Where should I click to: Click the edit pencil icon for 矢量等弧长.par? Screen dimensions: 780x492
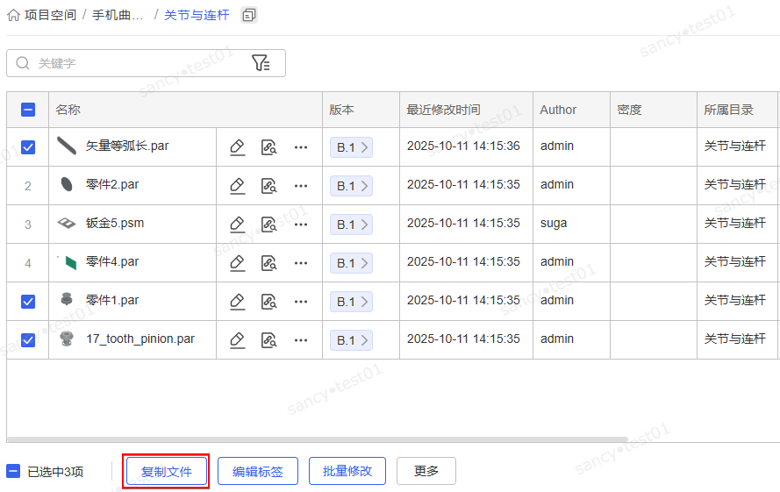(x=237, y=147)
